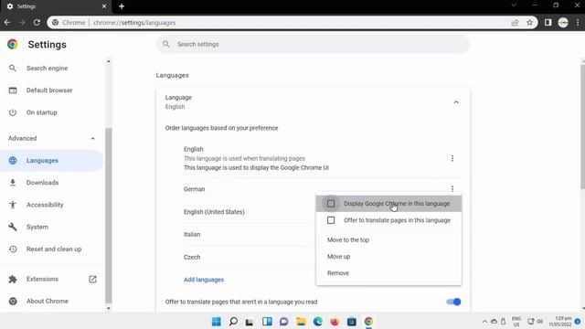Click the sidebar scroll up arrow
Screen dimensions: 585x329
pos(109,61)
